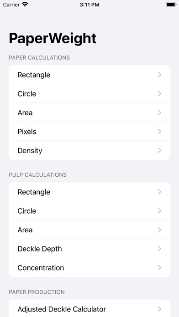Tap chevron beside Density row
179x317 pixels.
point(159,150)
